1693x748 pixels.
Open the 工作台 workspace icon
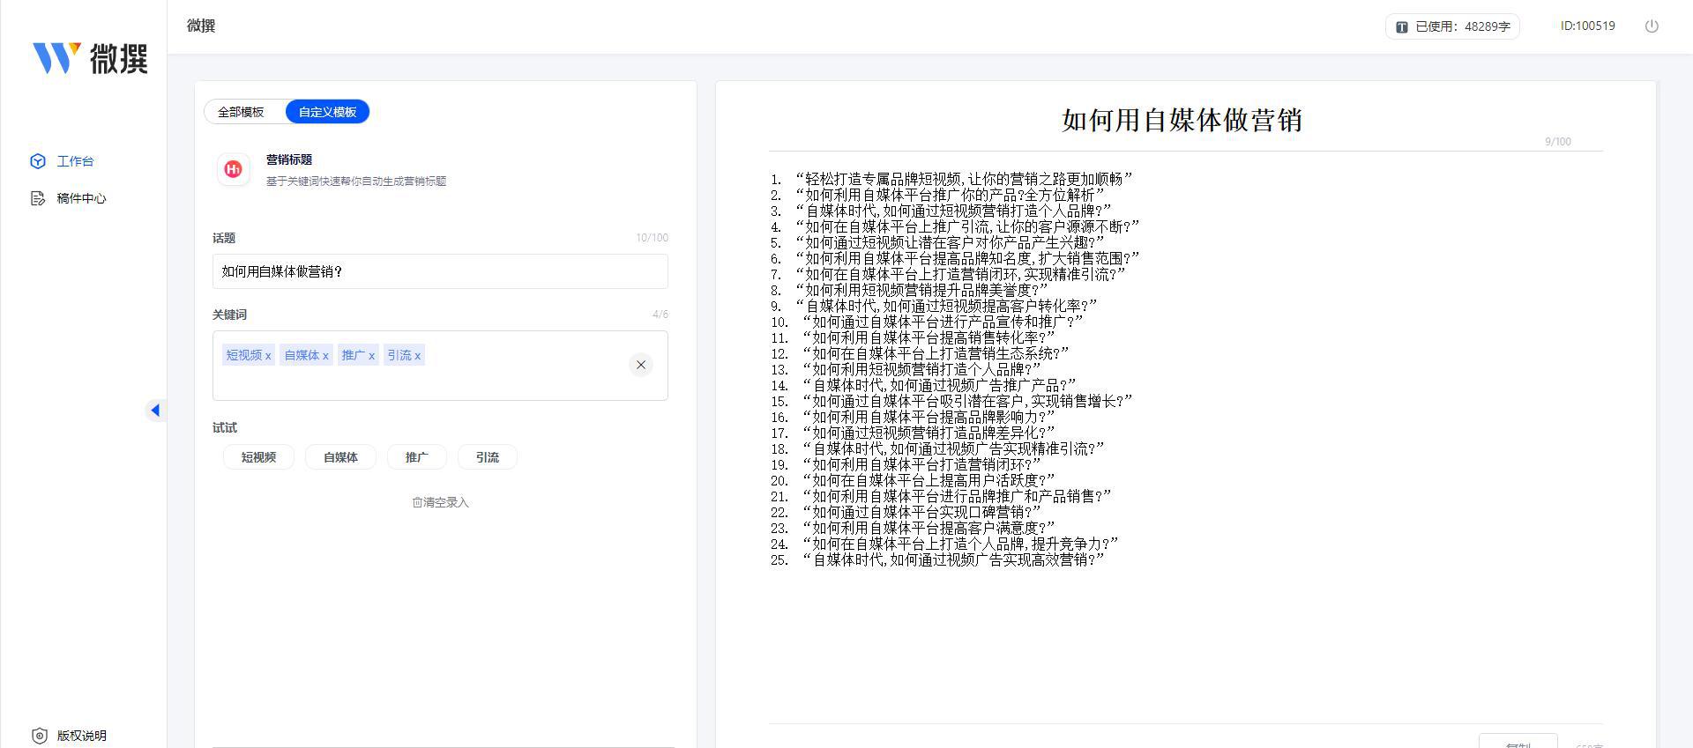point(38,161)
